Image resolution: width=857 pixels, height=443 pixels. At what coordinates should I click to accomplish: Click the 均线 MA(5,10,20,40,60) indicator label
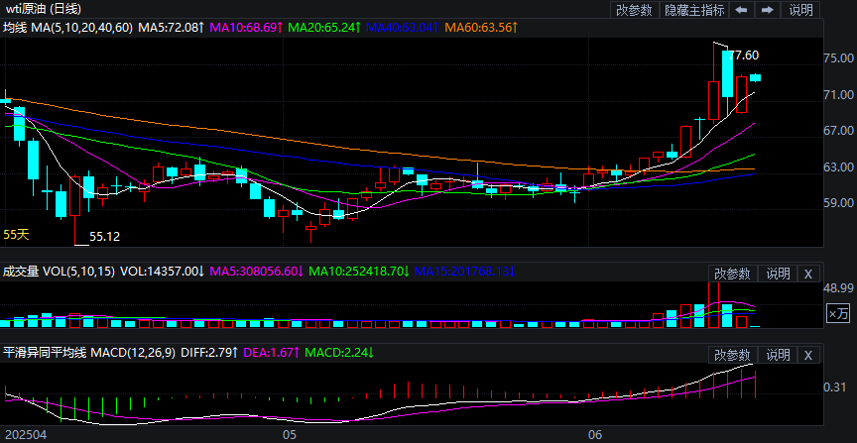(x=67, y=28)
